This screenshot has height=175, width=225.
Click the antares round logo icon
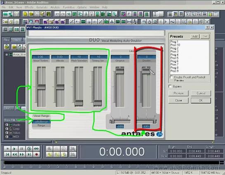click(159, 134)
